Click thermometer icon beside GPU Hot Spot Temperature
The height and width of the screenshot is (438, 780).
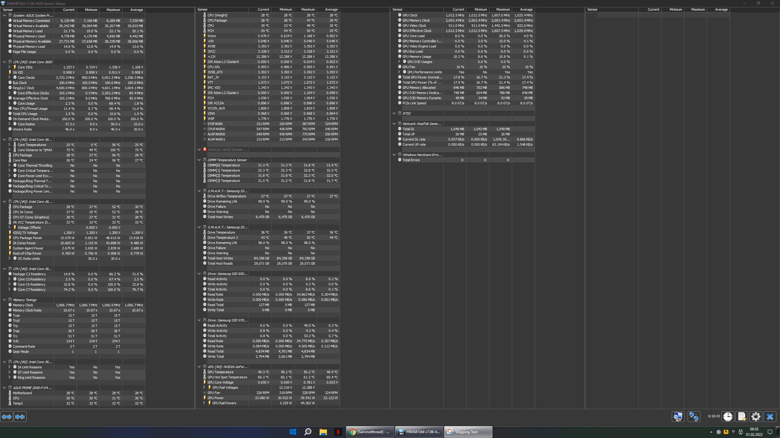pos(205,377)
